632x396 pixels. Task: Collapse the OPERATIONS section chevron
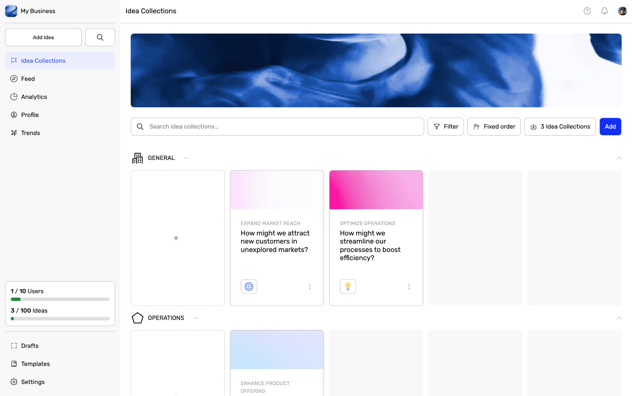pos(619,318)
